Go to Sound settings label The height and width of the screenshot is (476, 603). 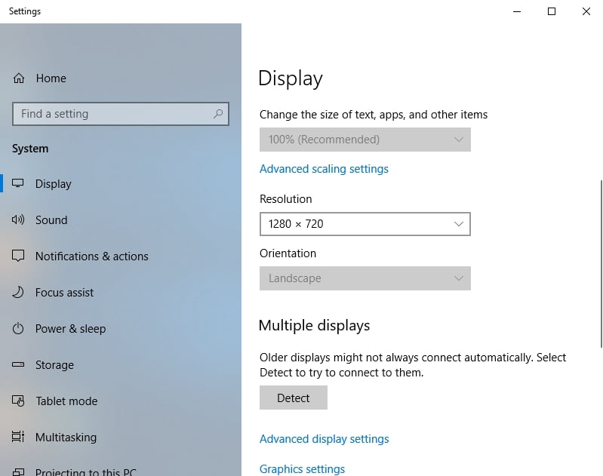tap(51, 220)
